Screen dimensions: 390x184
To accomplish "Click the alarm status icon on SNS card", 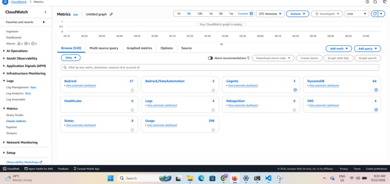I will click(376, 110).
